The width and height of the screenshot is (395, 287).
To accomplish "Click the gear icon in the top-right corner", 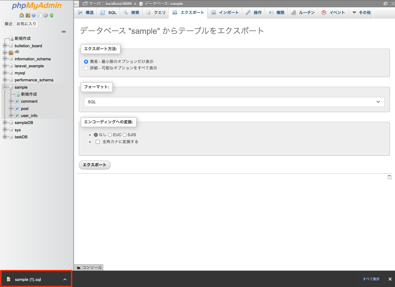I will (x=386, y=4).
